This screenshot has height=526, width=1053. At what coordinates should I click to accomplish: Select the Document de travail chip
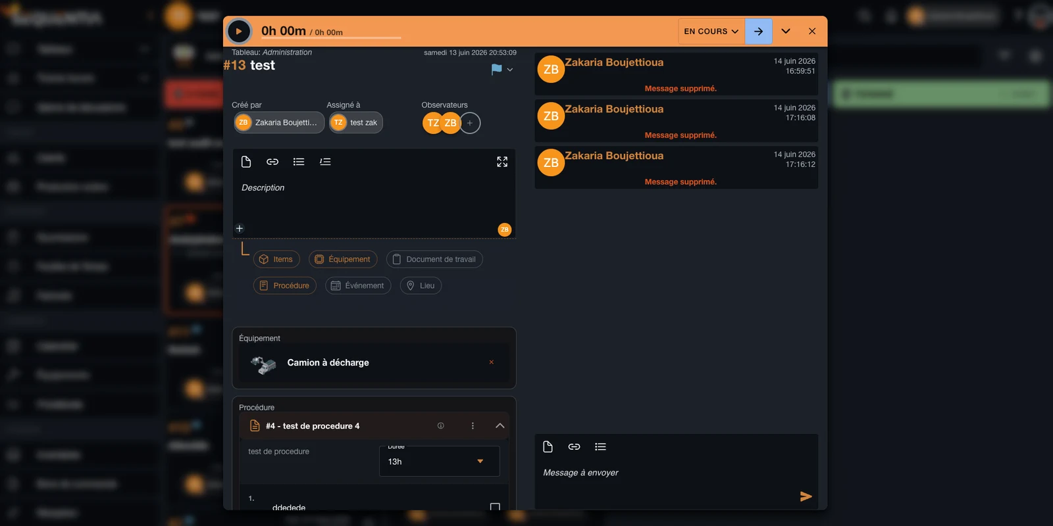tap(434, 259)
